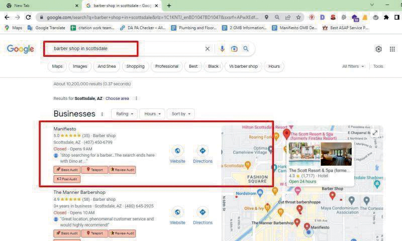Click the Choose area link
Image resolution: width=402 pixels, height=241 pixels.
(117, 98)
